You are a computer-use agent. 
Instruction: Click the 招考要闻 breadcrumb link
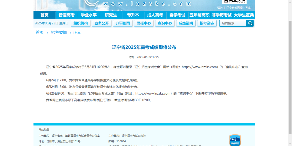coord(59,32)
